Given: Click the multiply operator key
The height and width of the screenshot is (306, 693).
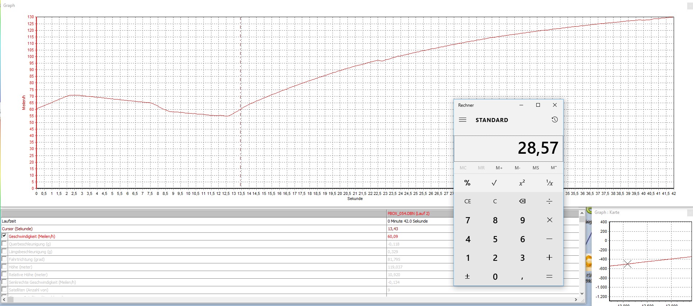Looking at the screenshot, I should tap(549, 220).
